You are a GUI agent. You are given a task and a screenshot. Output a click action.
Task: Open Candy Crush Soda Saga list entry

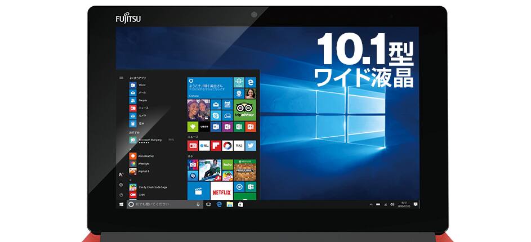(148, 187)
